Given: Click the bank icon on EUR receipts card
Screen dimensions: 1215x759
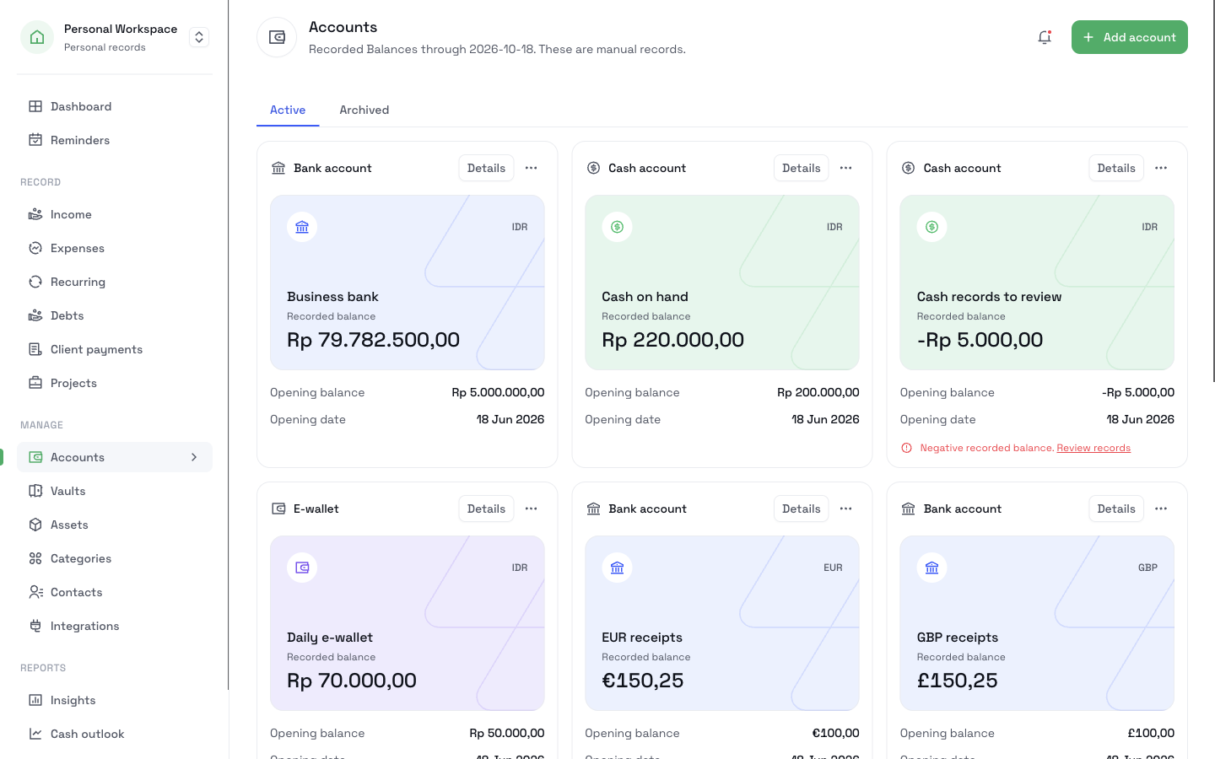Looking at the screenshot, I should (x=617, y=568).
